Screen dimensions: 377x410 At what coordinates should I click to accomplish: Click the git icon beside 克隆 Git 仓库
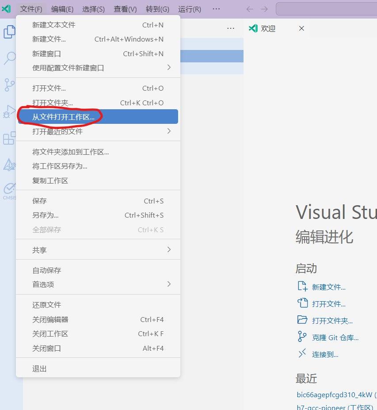click(x=302, y=337)
